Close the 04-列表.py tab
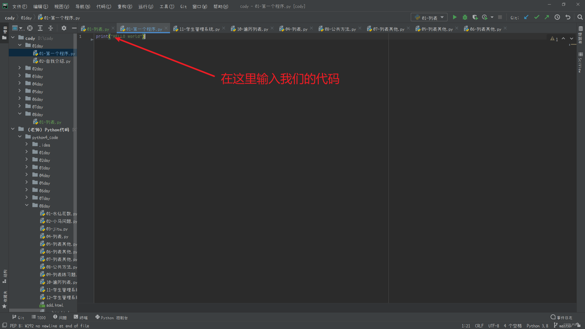585x329 pixels. click(311, 28)
